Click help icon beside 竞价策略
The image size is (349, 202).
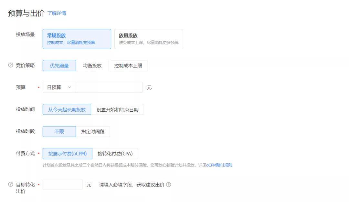point(10,65)
